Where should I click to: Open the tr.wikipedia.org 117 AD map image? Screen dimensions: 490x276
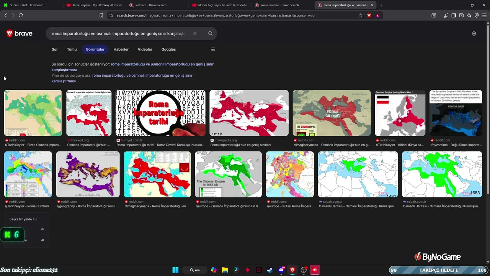tap(249, 113)
